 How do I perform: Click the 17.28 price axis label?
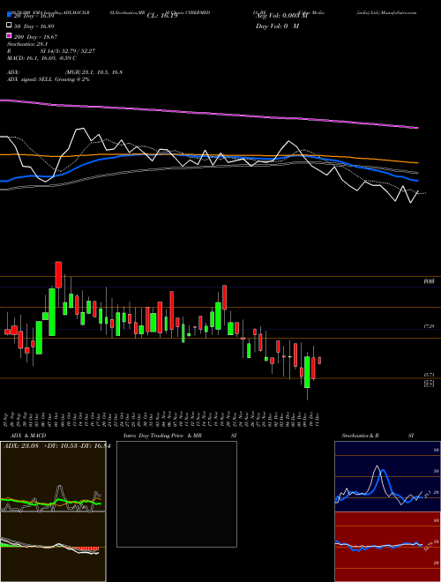430,326
